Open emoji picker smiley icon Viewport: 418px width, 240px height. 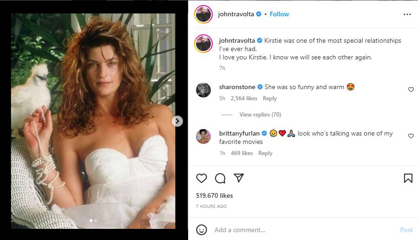click(x=201, y=230)
